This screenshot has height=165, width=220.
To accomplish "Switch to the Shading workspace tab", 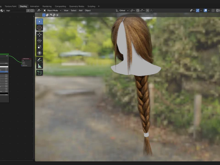I will click(x=23, y=6).
